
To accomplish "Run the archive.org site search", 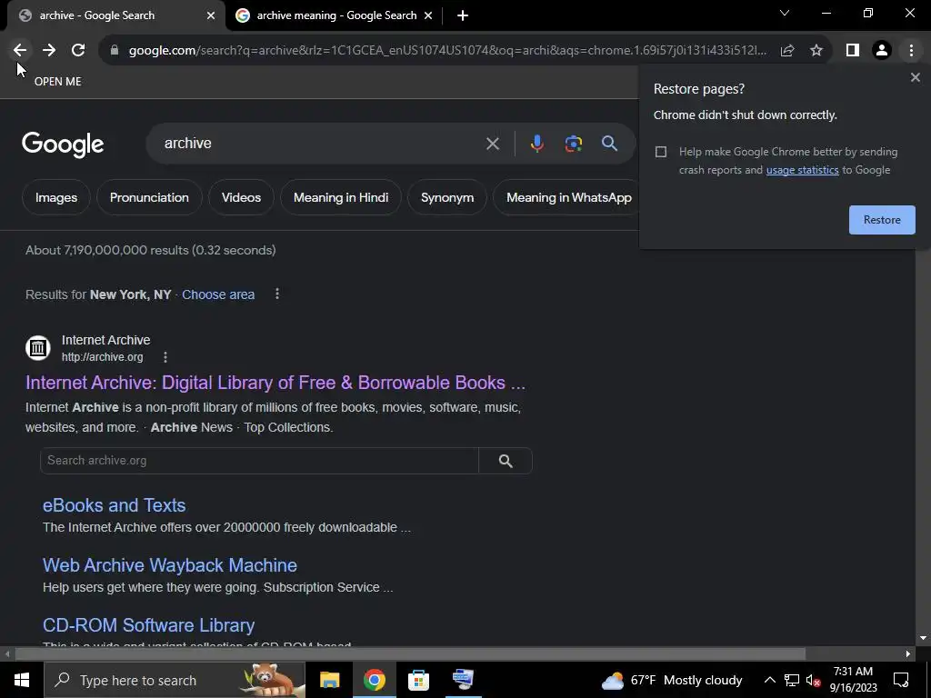I will click(x=506, y=461).
